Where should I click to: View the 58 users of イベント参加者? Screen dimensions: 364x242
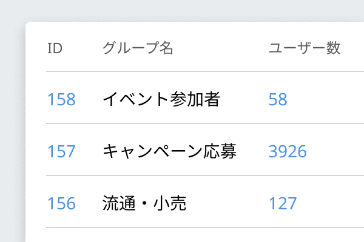click(x=278, y=99)
